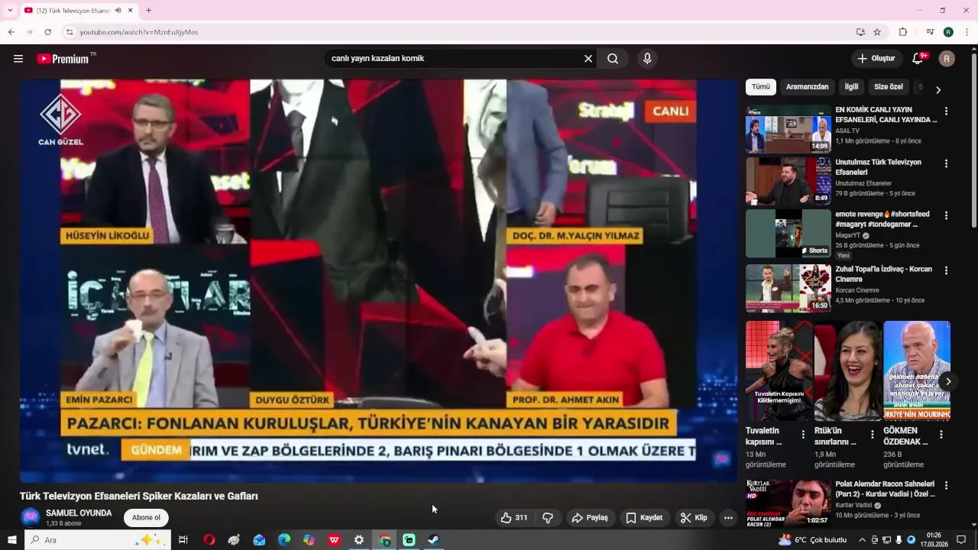Click the video player area
Screen dimensions: 978x550
(378, 280)
